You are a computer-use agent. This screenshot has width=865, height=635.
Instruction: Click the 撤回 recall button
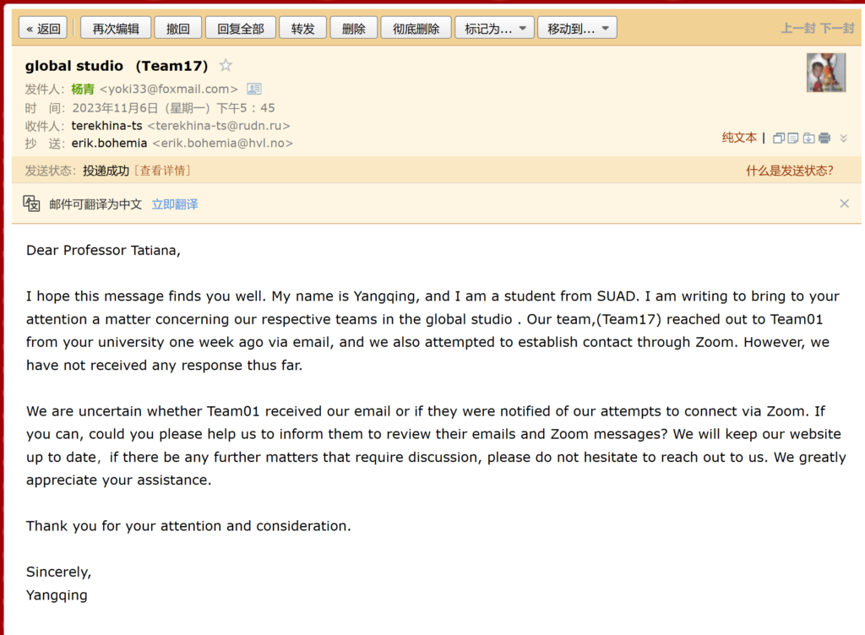[x=177, y=29]
